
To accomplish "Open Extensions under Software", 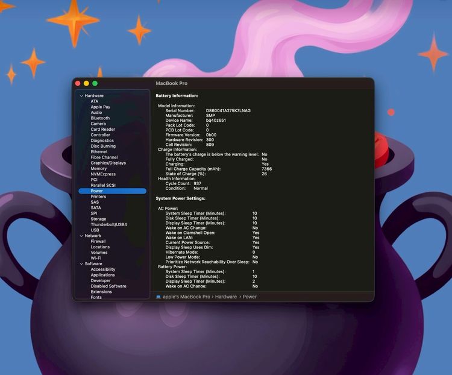I will click(101, 292).
